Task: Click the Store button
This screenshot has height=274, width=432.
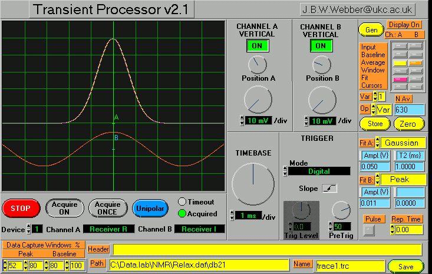Action: click(x=375, y=124)
